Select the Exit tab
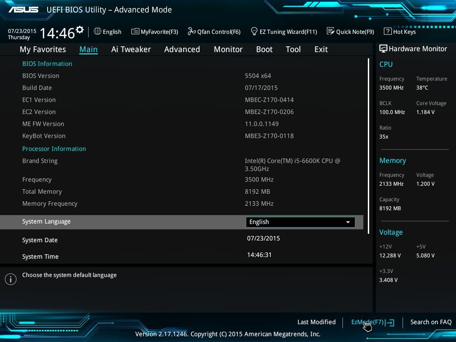456x342 pixels. 321,49
